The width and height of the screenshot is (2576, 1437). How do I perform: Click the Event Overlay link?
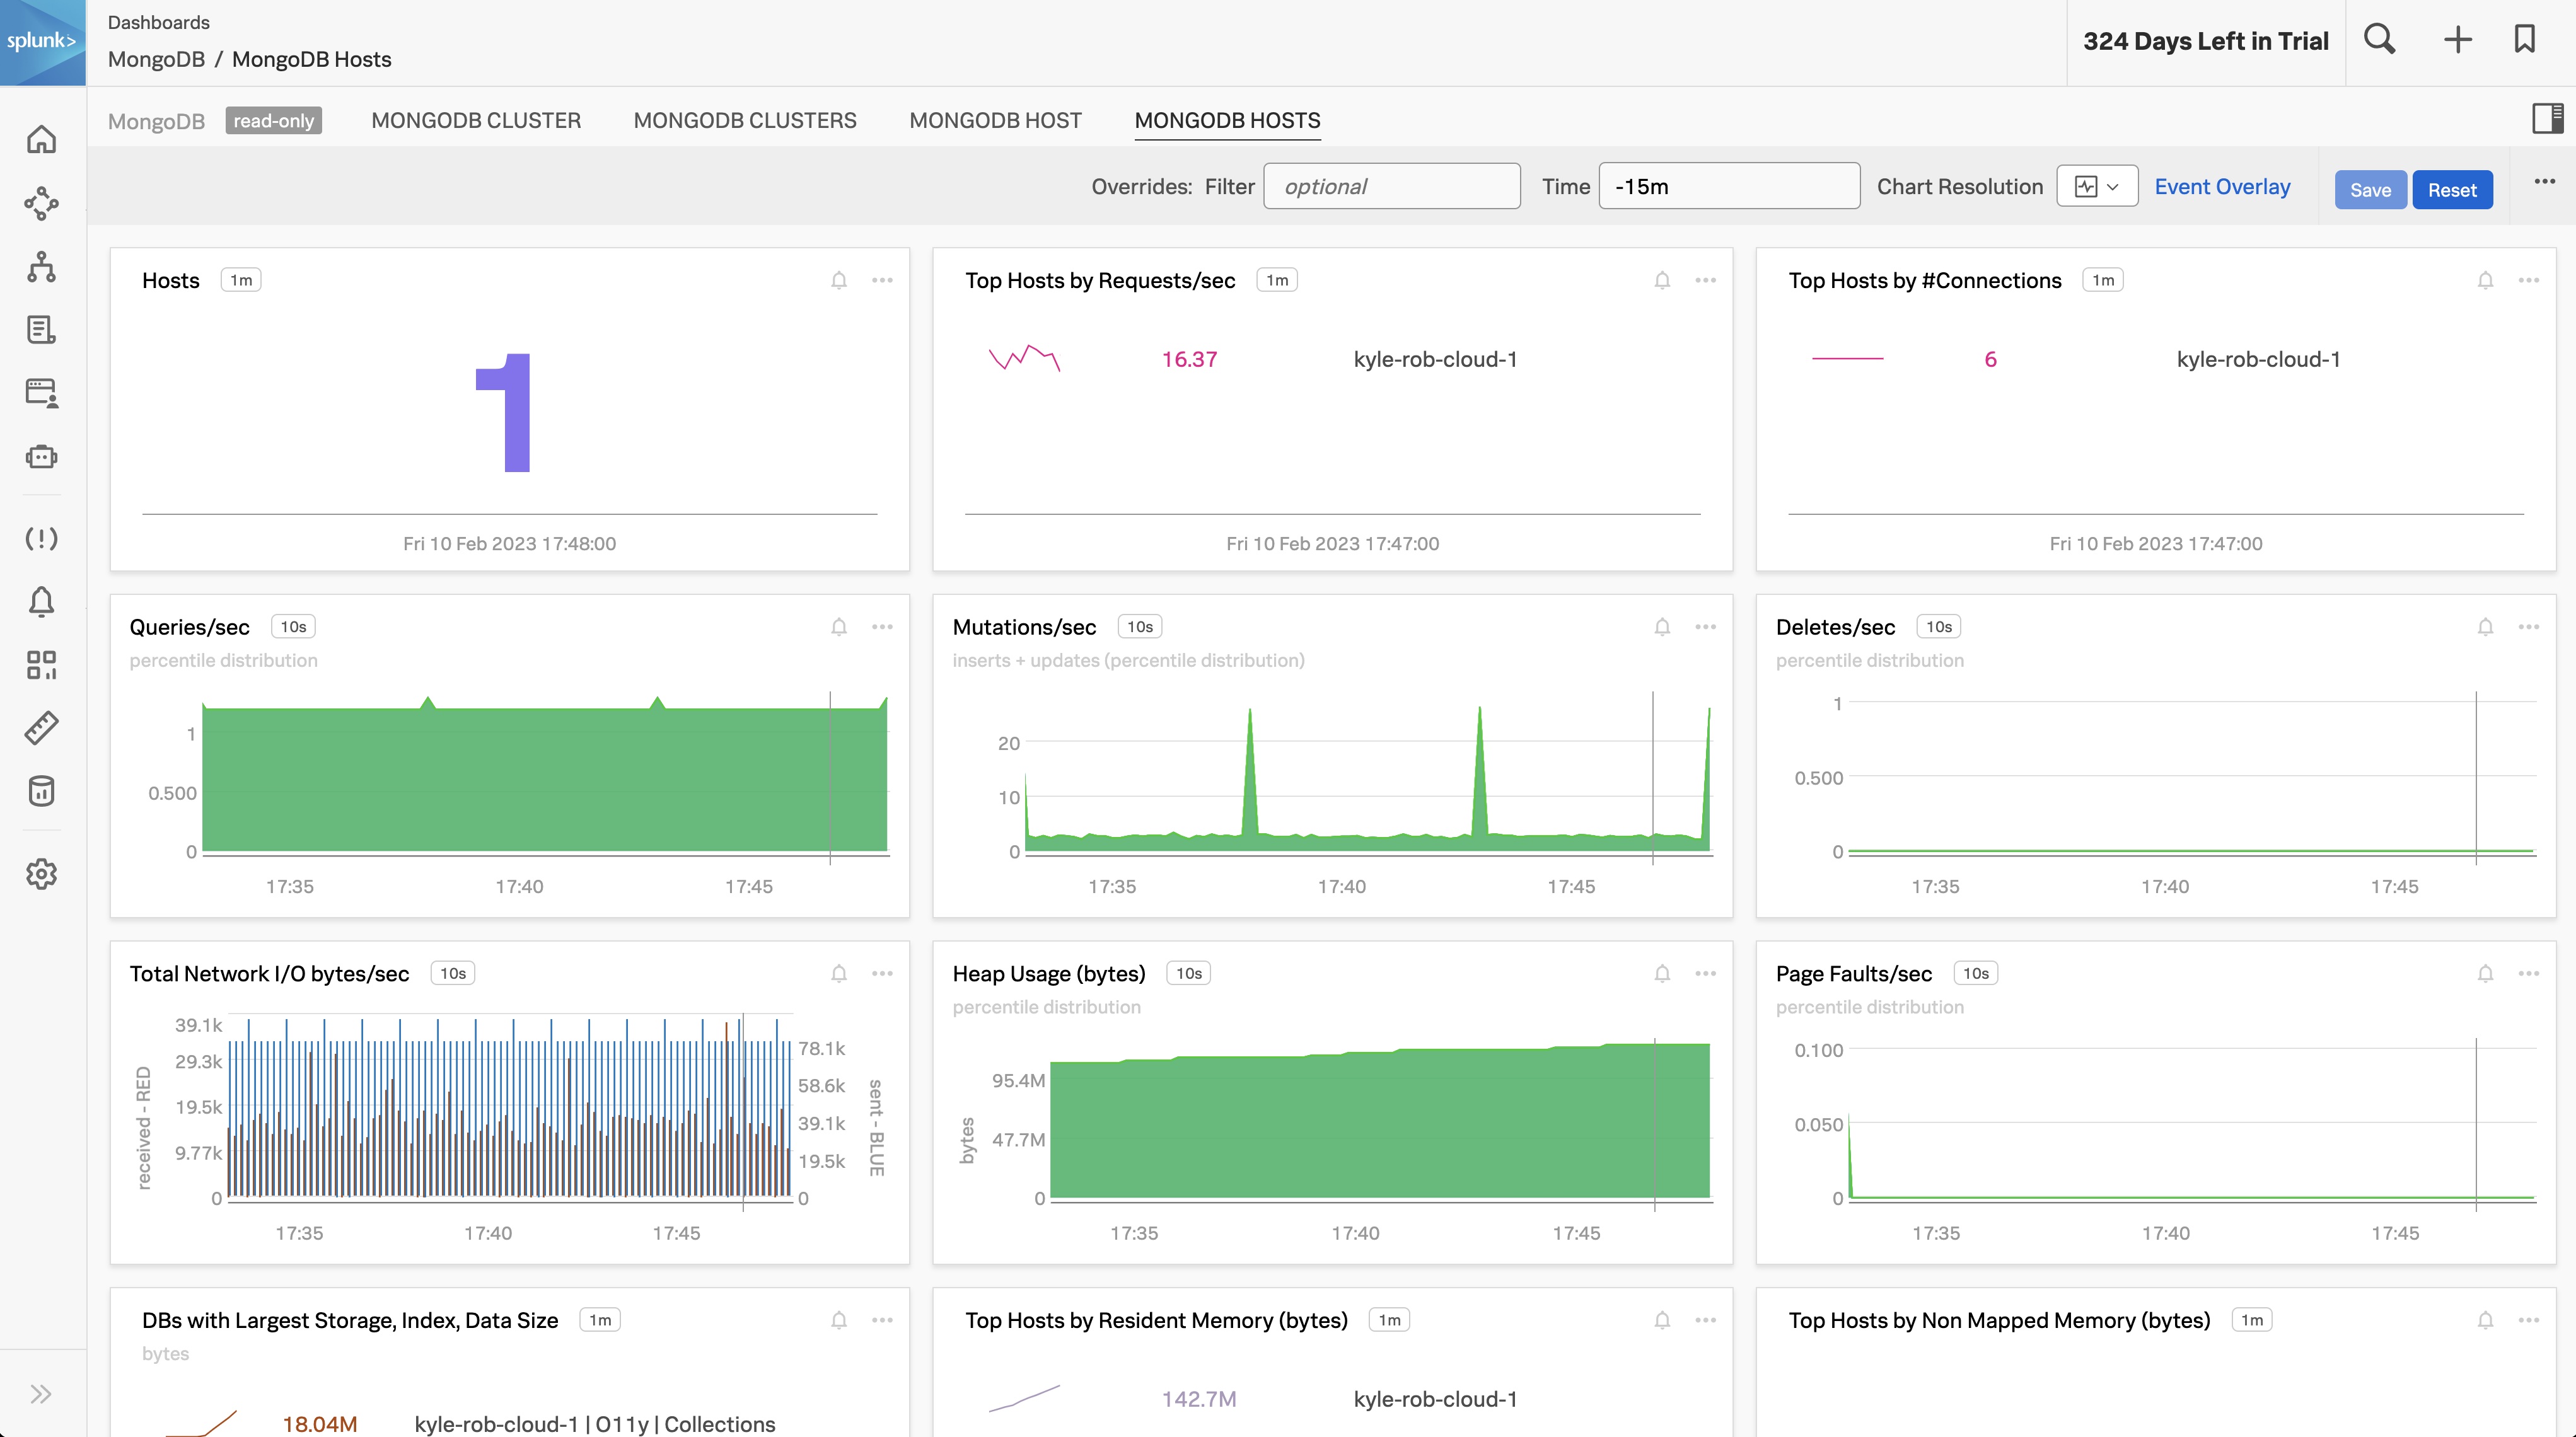click(x=2222, y=186)
